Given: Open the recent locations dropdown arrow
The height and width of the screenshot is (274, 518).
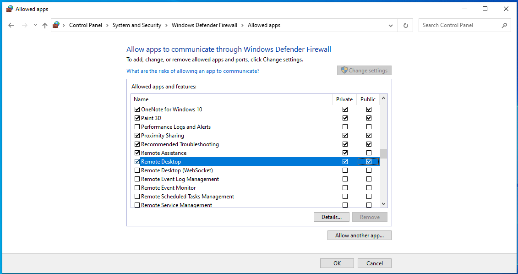Looking at the screenshot, I should pos(35,25).
